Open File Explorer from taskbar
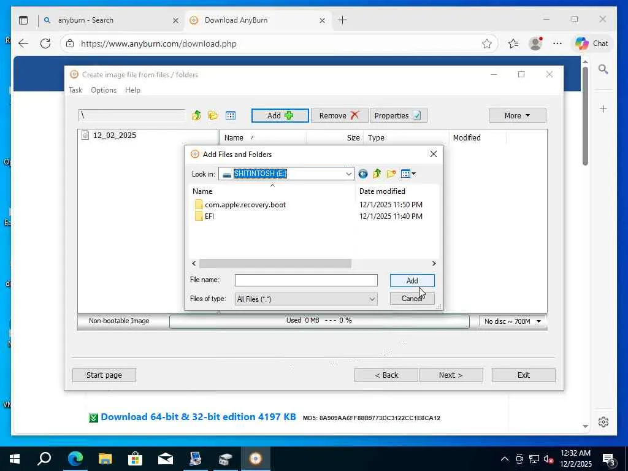 105,459
